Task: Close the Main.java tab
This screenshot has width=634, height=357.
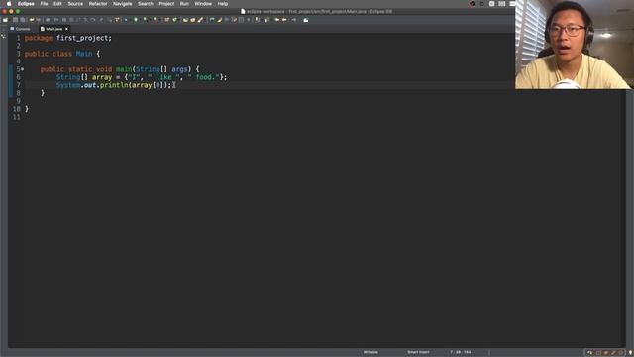Action: click(66, 29)
